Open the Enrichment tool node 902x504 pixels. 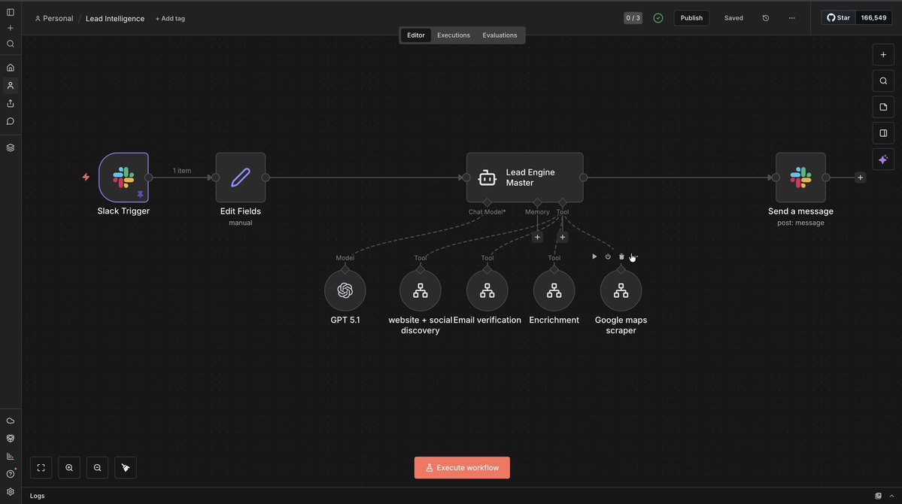pos(554,290)
